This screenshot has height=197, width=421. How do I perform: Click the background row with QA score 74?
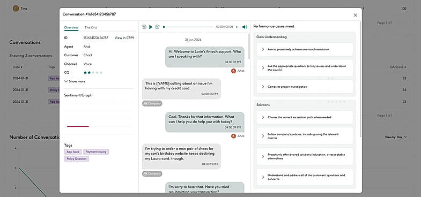(210, 102)
